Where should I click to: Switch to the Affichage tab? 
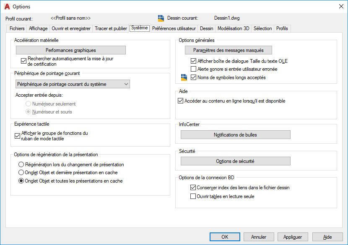[x=38, y=28]
